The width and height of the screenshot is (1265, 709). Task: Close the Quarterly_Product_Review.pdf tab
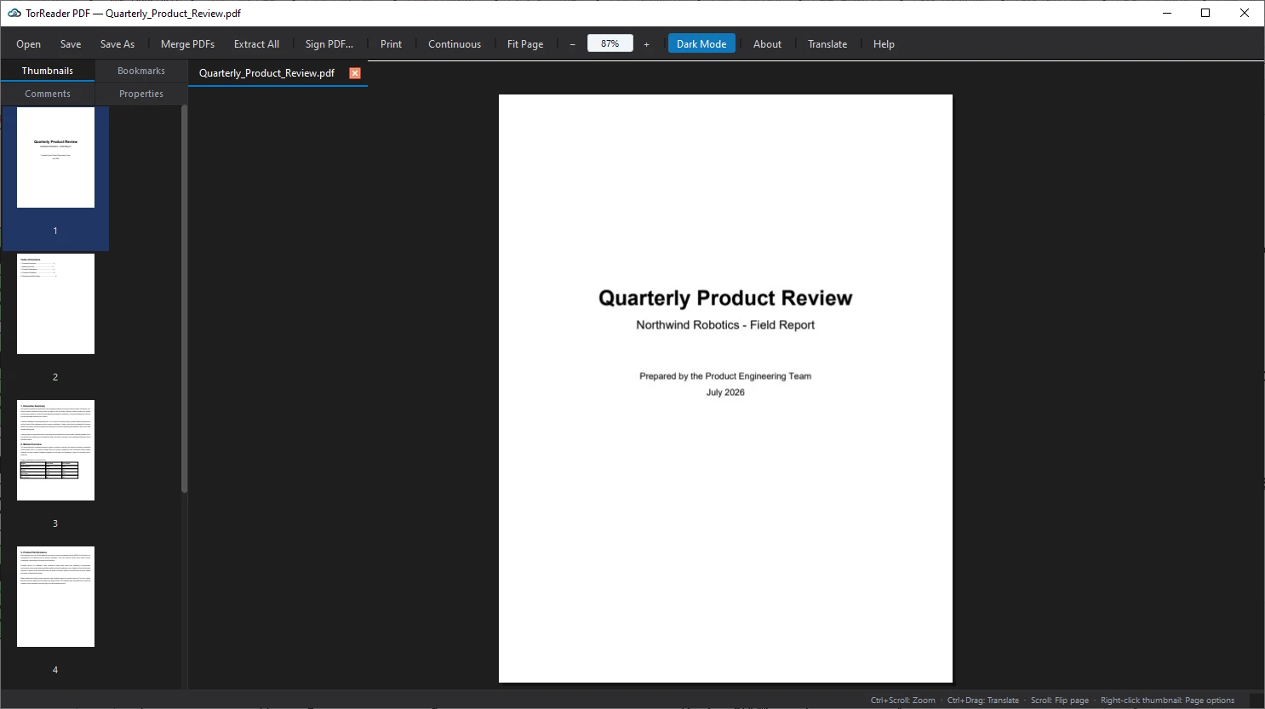point(355,73)
